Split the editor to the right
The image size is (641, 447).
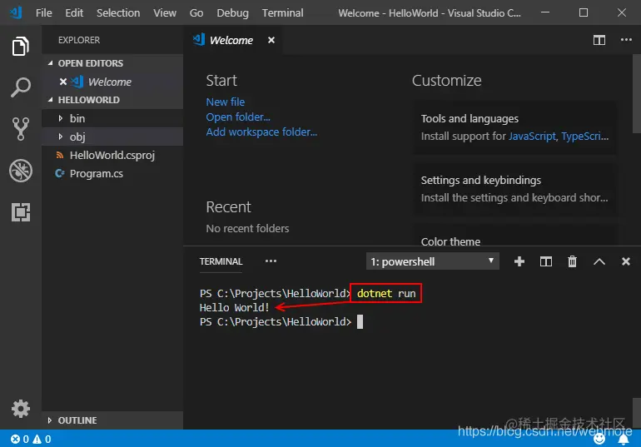click(599, 40)
